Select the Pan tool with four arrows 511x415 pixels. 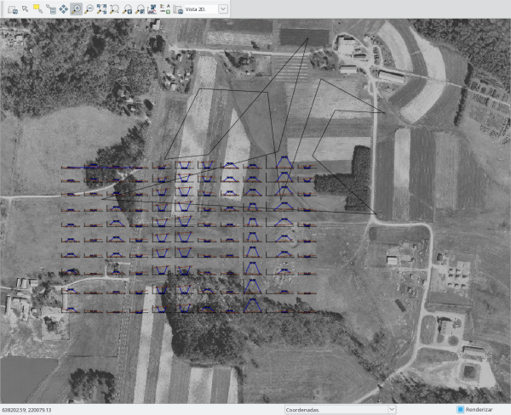coord(64,9)
